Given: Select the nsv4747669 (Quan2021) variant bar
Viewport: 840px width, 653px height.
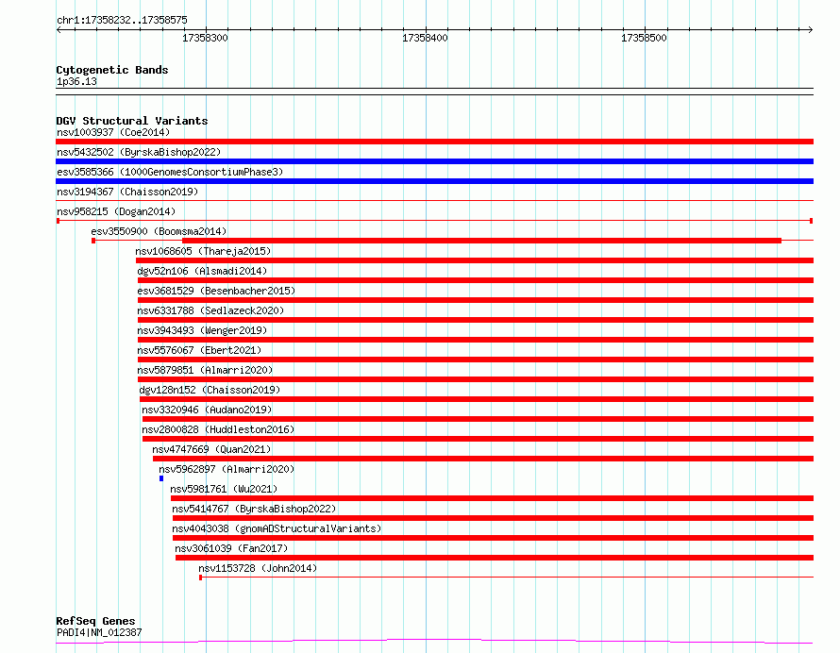Looking at the screenshot, I should coord(483,459).
